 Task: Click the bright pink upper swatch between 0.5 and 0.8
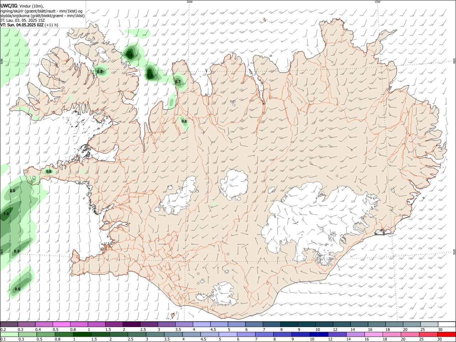(x=62, y=325)
